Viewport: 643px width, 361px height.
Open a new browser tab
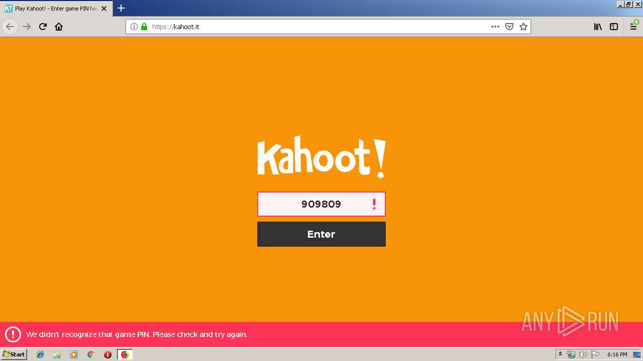pyautogui.click(x=121, y=8)
